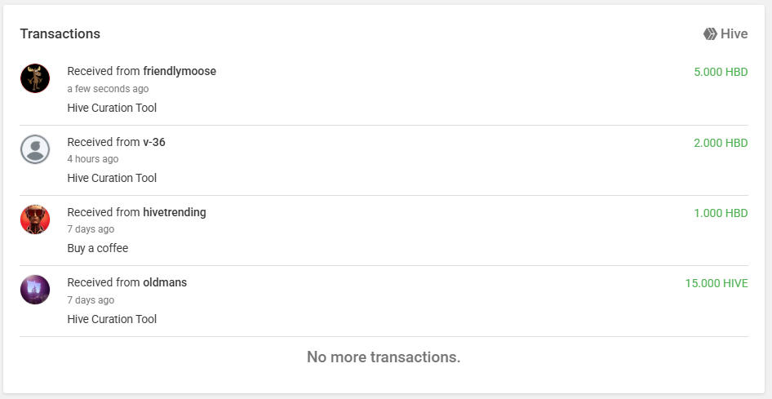
Task: Select the 5.000 HBD amount
Action: tap(721, 73)
